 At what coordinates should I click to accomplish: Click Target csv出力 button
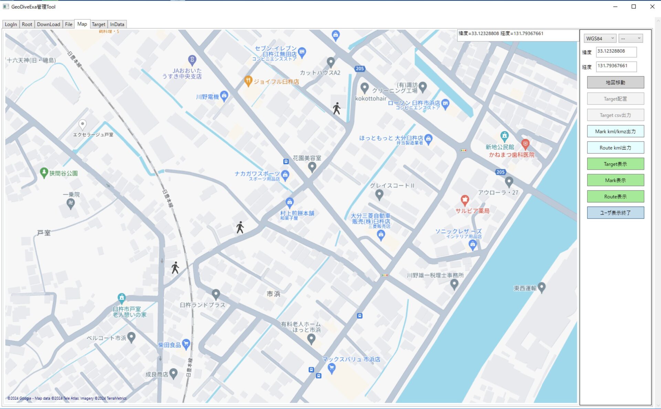click(615, 115)
